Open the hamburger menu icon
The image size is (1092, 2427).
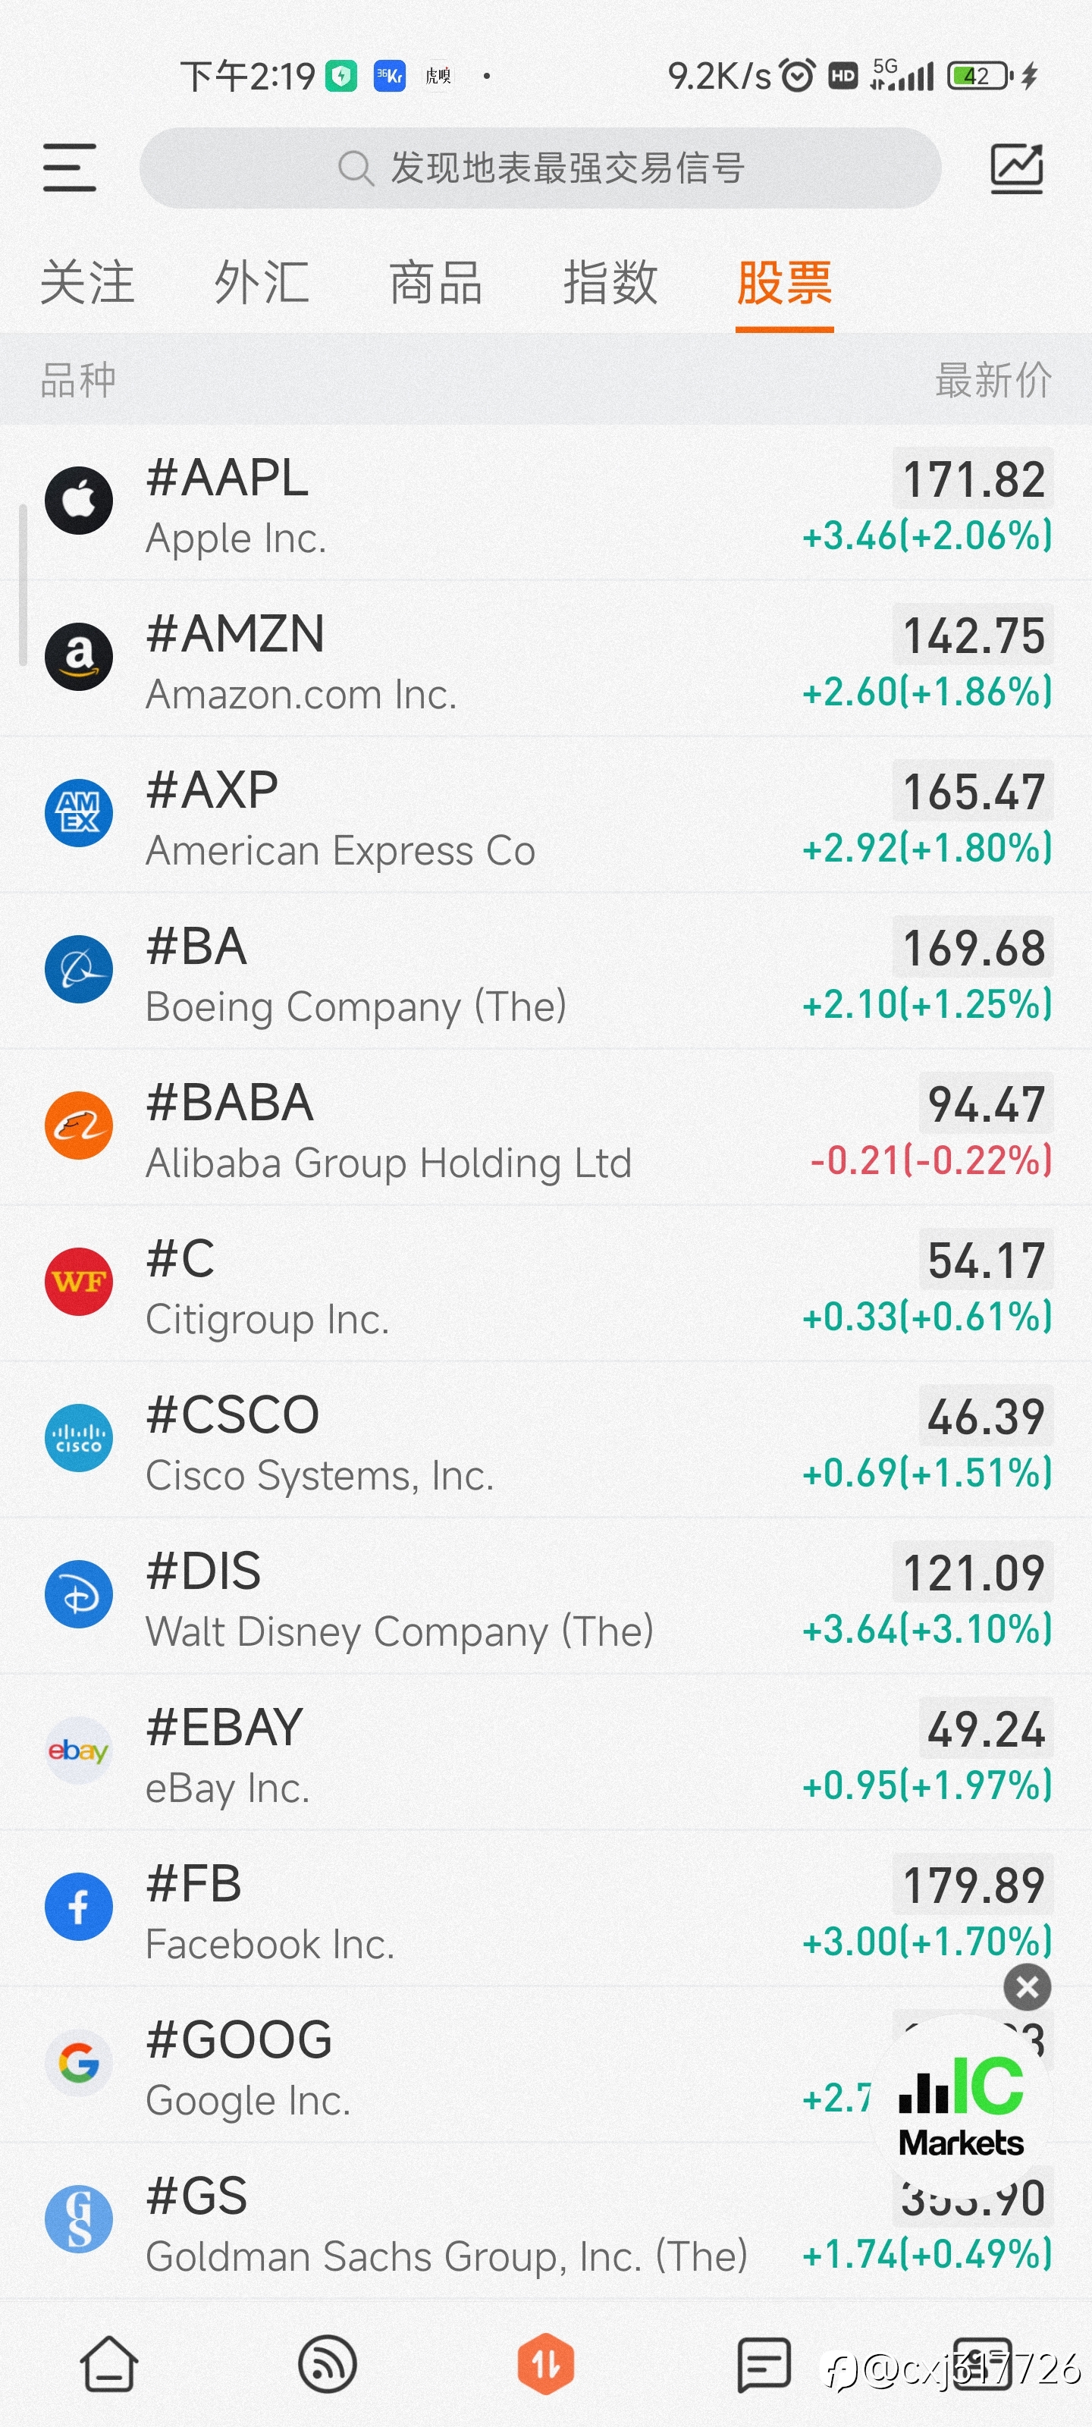[70, 168]
